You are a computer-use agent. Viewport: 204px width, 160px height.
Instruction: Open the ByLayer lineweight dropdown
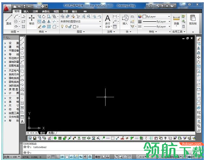click(x=156, y=22)
